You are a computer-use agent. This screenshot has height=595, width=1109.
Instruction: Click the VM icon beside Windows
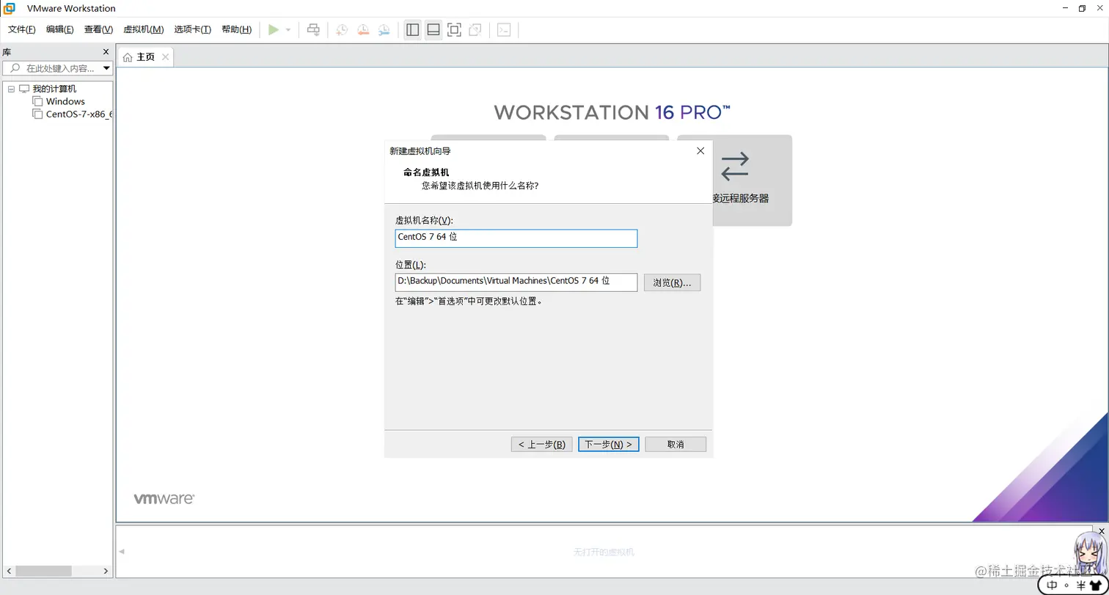37,101
